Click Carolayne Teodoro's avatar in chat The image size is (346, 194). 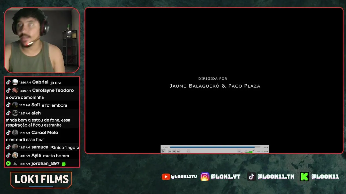click(x=15, y=90)
